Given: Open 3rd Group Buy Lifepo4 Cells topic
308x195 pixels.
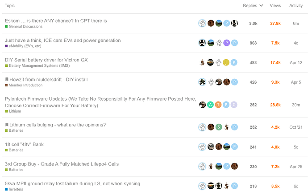Looking at the screenshot, I should click(x=62, y=164).
